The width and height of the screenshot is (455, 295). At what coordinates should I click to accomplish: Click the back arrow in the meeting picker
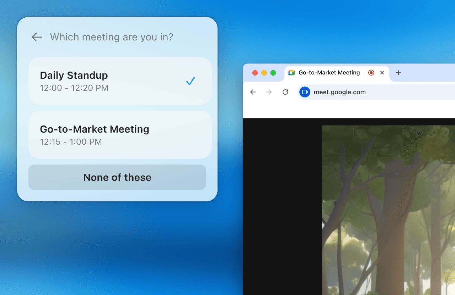[x=37, y=37]
